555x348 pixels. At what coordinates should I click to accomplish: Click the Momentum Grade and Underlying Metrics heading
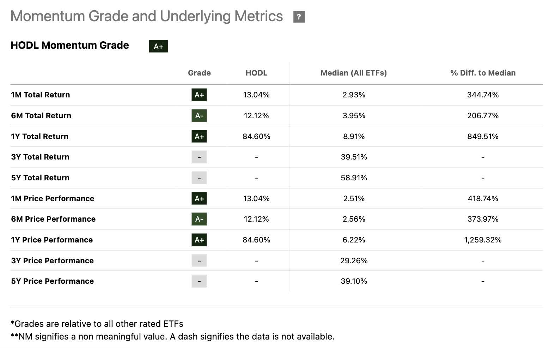pyautogui.click(x=147, y=16)
